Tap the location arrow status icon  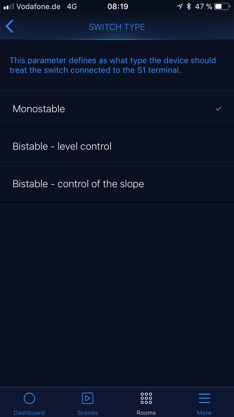pos(180,7)
